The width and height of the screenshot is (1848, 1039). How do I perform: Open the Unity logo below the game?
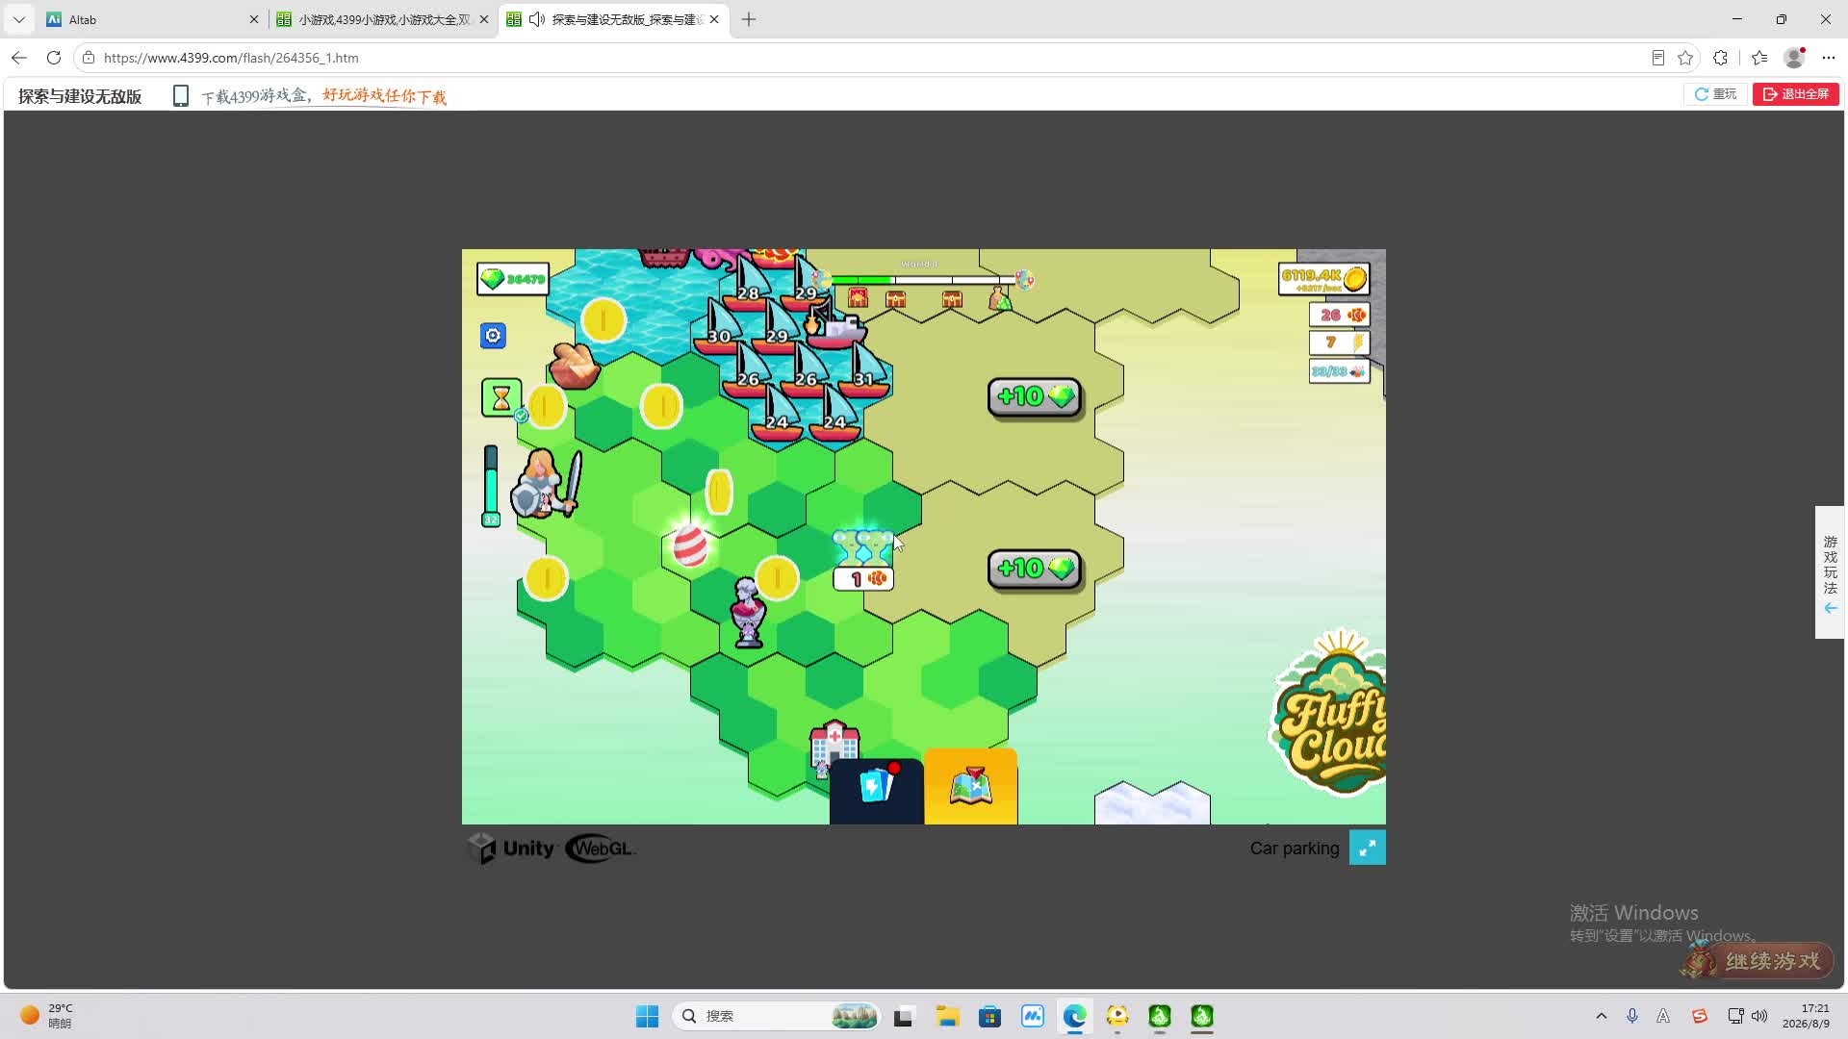click(511, 849)
